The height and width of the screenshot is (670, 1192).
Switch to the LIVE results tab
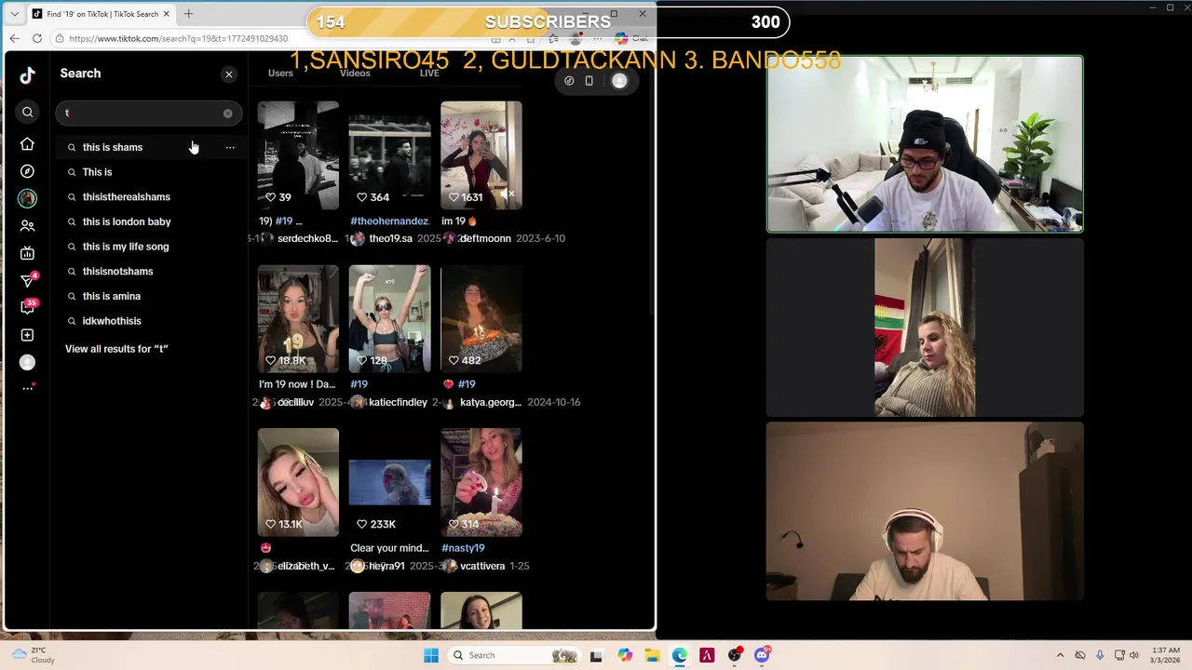point(429,73)
